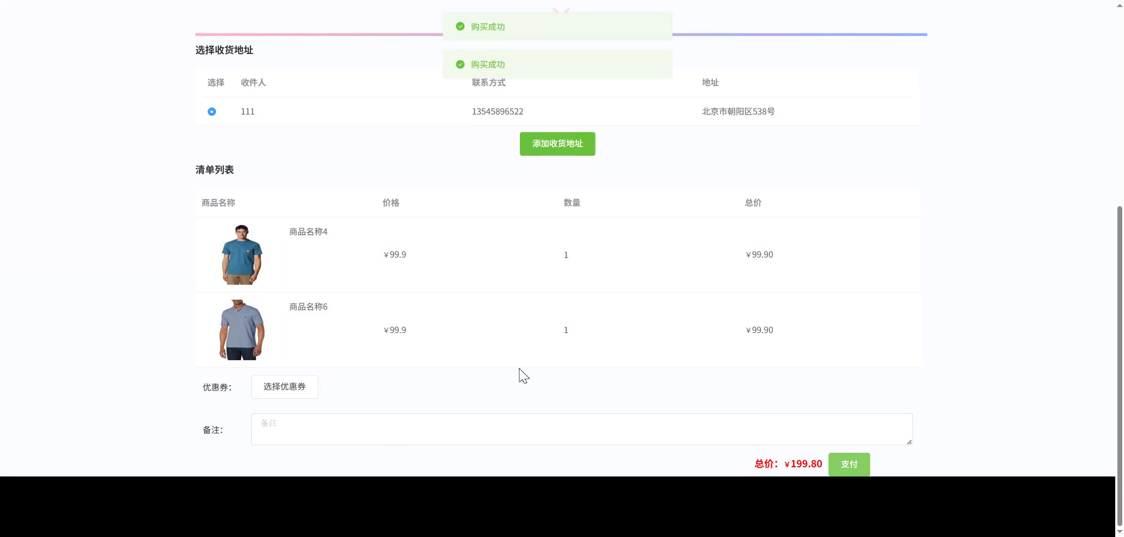
Task: Open the 选择优惠券 coupon selector
Action: pyautogui.click(x=285, y=387)
